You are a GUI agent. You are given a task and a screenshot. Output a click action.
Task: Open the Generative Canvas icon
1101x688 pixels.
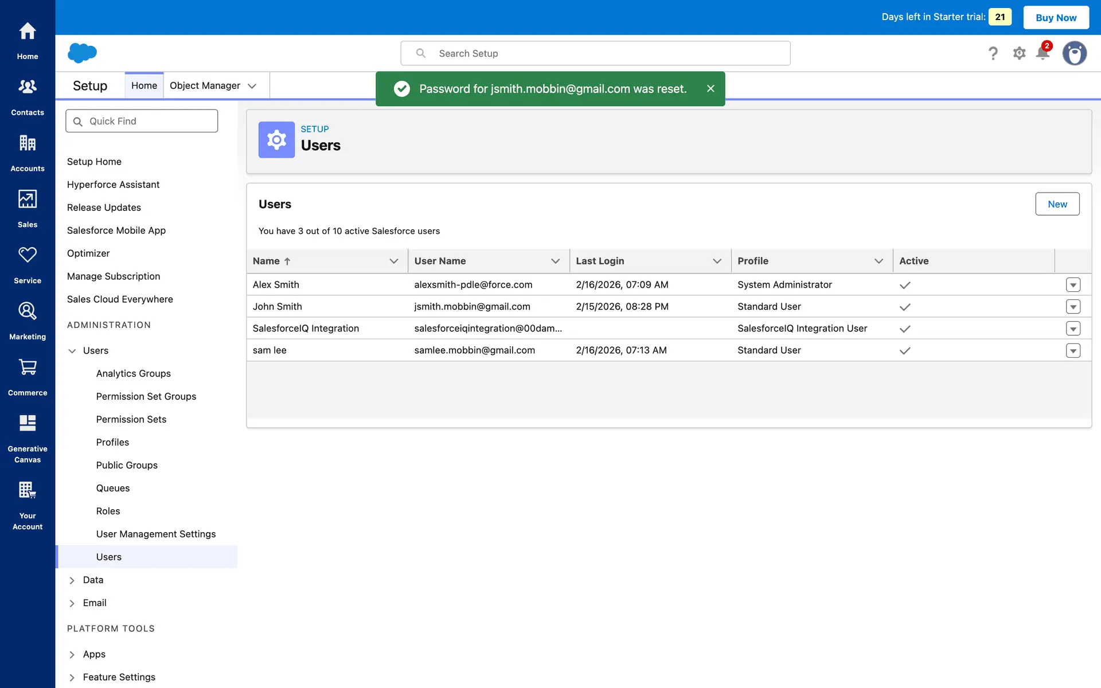click(x=28, y=423)
